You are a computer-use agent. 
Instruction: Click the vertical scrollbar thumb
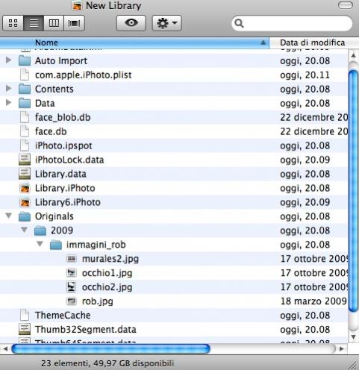pyautogui.click(x=353, y=191)
